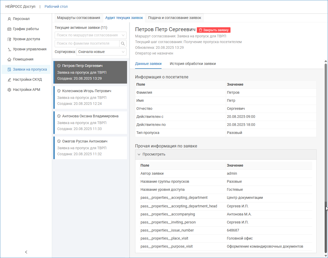Click the Помещения house icon
328x258 pixels.
(9, 59)
